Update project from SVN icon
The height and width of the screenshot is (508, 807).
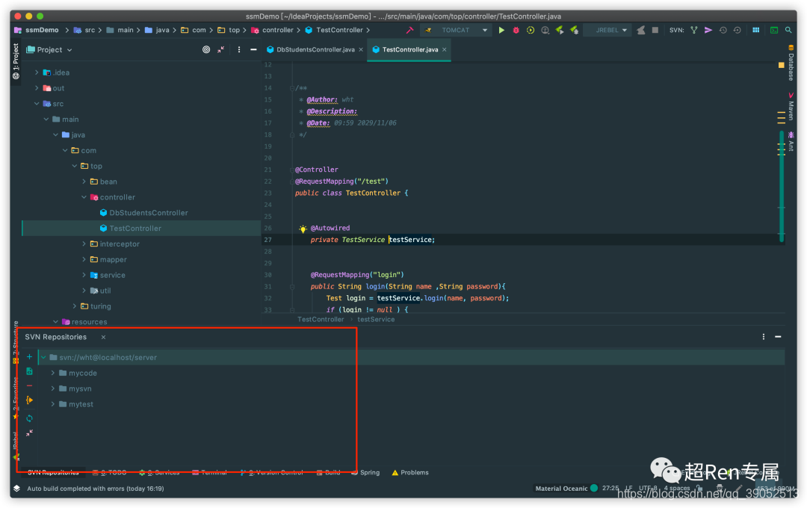(x=693, y=31)
